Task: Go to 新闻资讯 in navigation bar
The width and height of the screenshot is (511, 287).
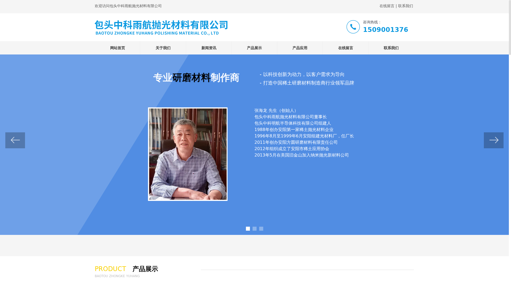Action: coord(209,48)
